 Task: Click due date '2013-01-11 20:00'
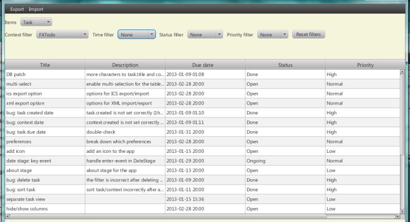click(185, 190)
